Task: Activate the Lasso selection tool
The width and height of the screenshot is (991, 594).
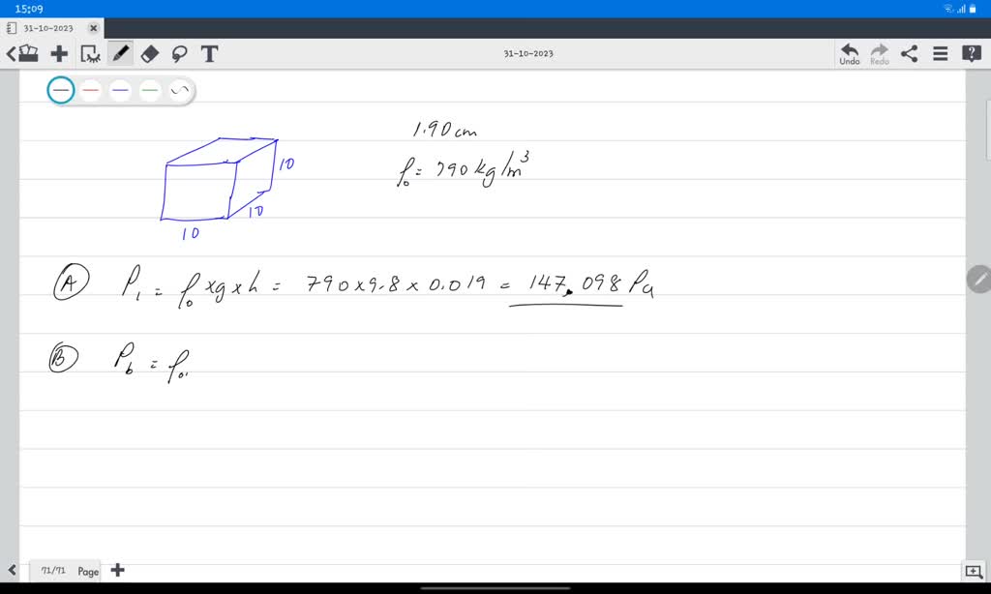Action: [179, 54]
